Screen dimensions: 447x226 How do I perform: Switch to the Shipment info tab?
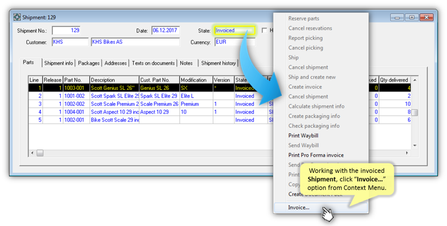click(x=59, y=63)
